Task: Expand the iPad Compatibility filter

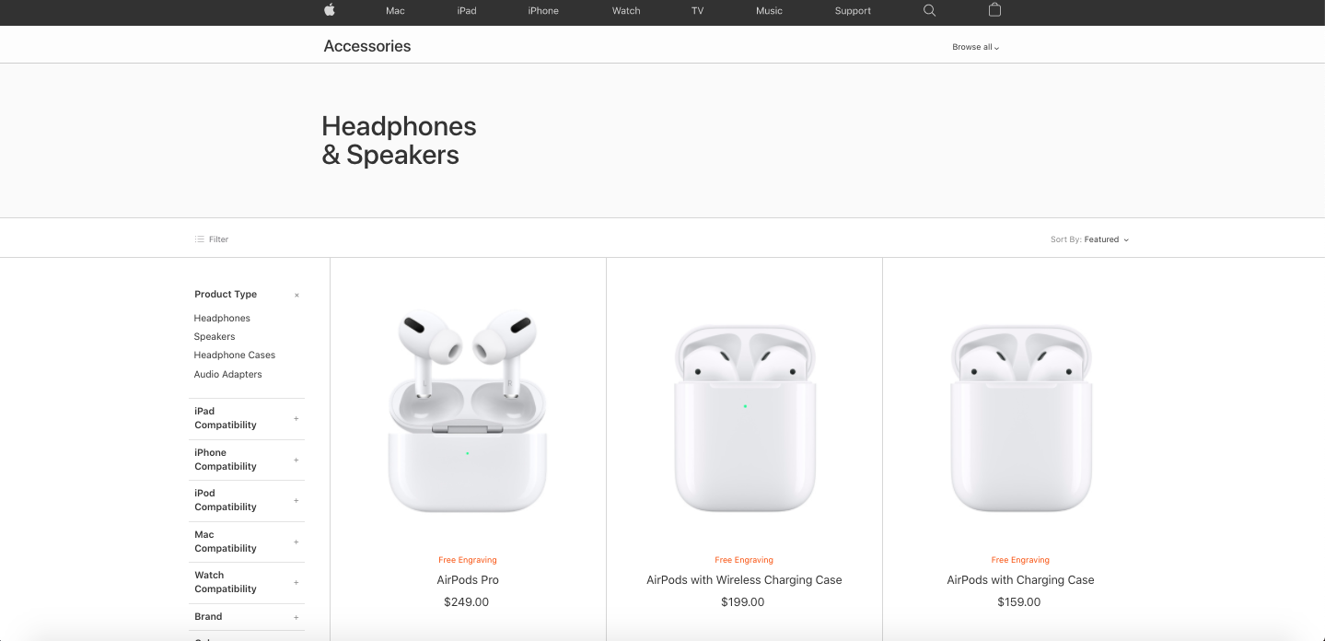Action: (x=249, y=418)
